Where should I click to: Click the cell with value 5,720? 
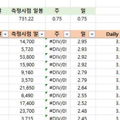coord(27,49)
